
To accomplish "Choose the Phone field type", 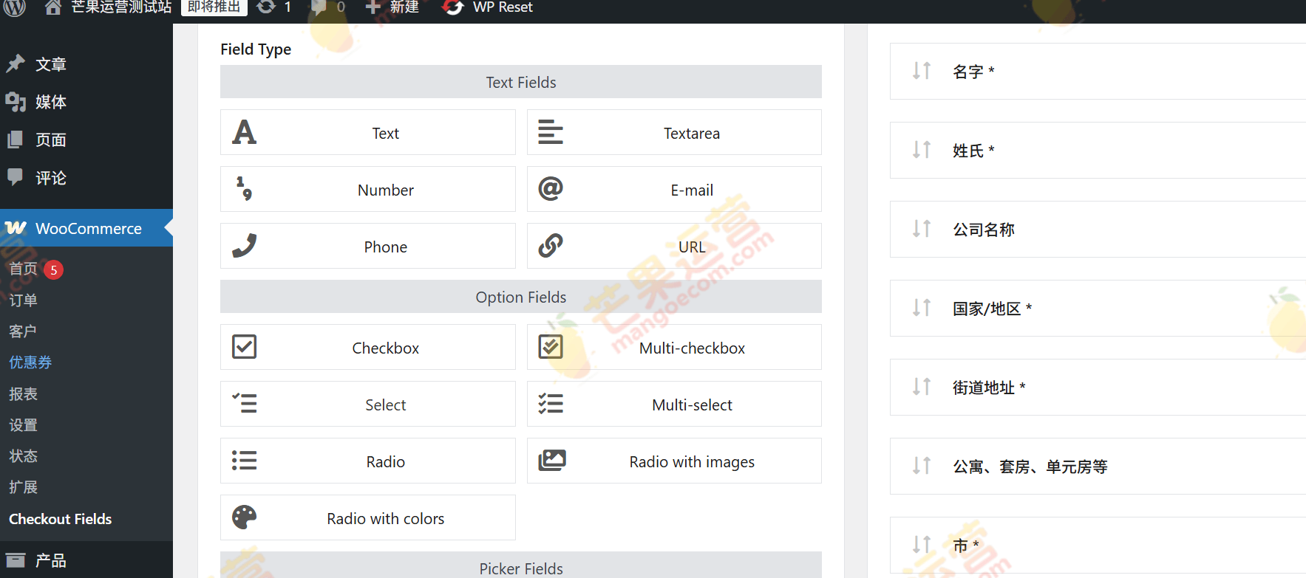I will point(368,246).
